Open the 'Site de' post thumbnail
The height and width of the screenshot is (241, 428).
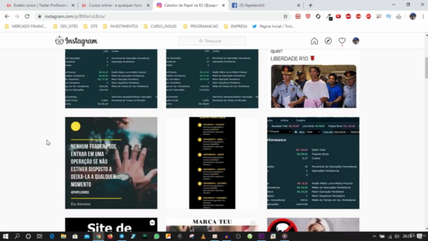[x=111, y=225]
